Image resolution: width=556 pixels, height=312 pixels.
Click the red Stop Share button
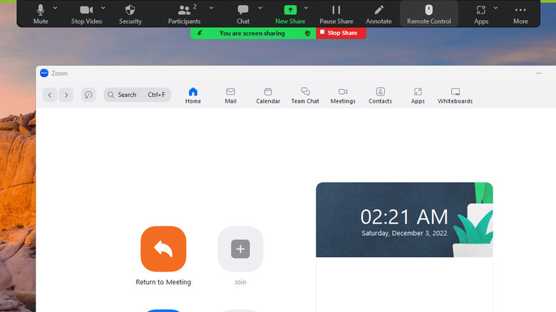(341, 33)
